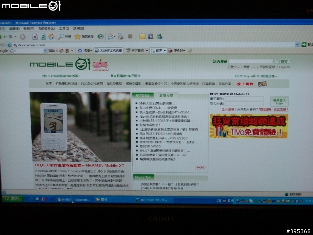Switch to the green tab left of 最新文章
Image resolution: width=313 pixels, height=235 pixels.
point(143,95)
